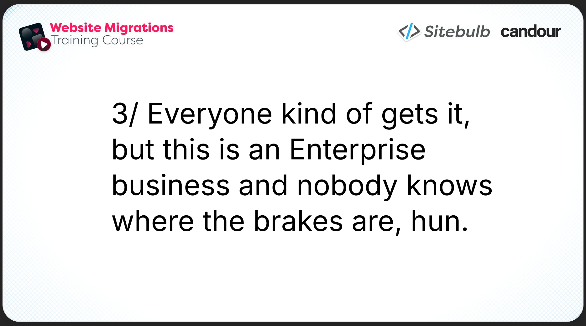Select the word "kind"

point(309,114)
